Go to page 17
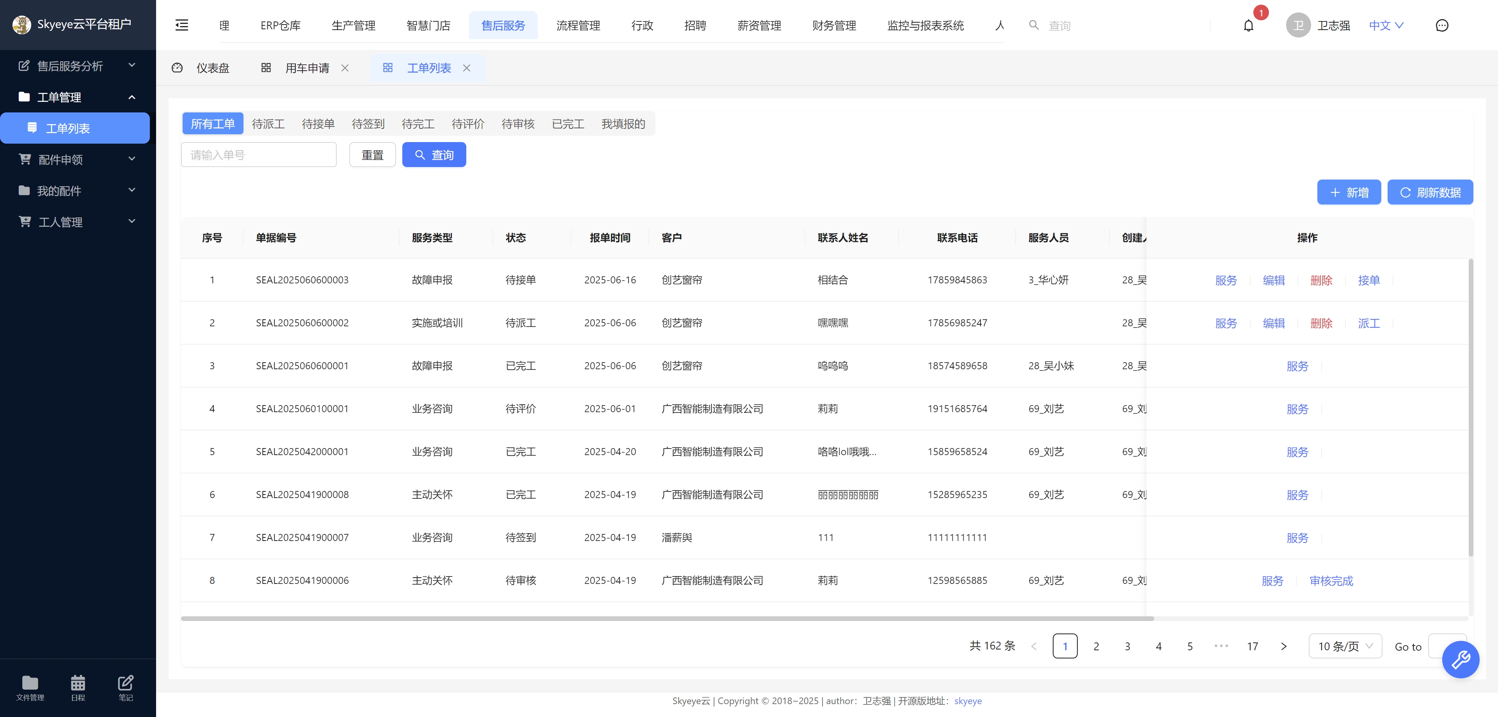The height and width of the screenshot is (717, 1498). tap(1252, 646)
